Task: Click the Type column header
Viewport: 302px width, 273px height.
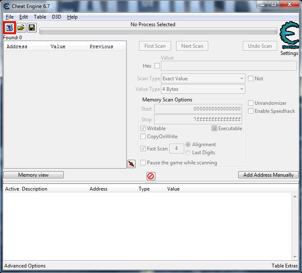Action: 151,189
